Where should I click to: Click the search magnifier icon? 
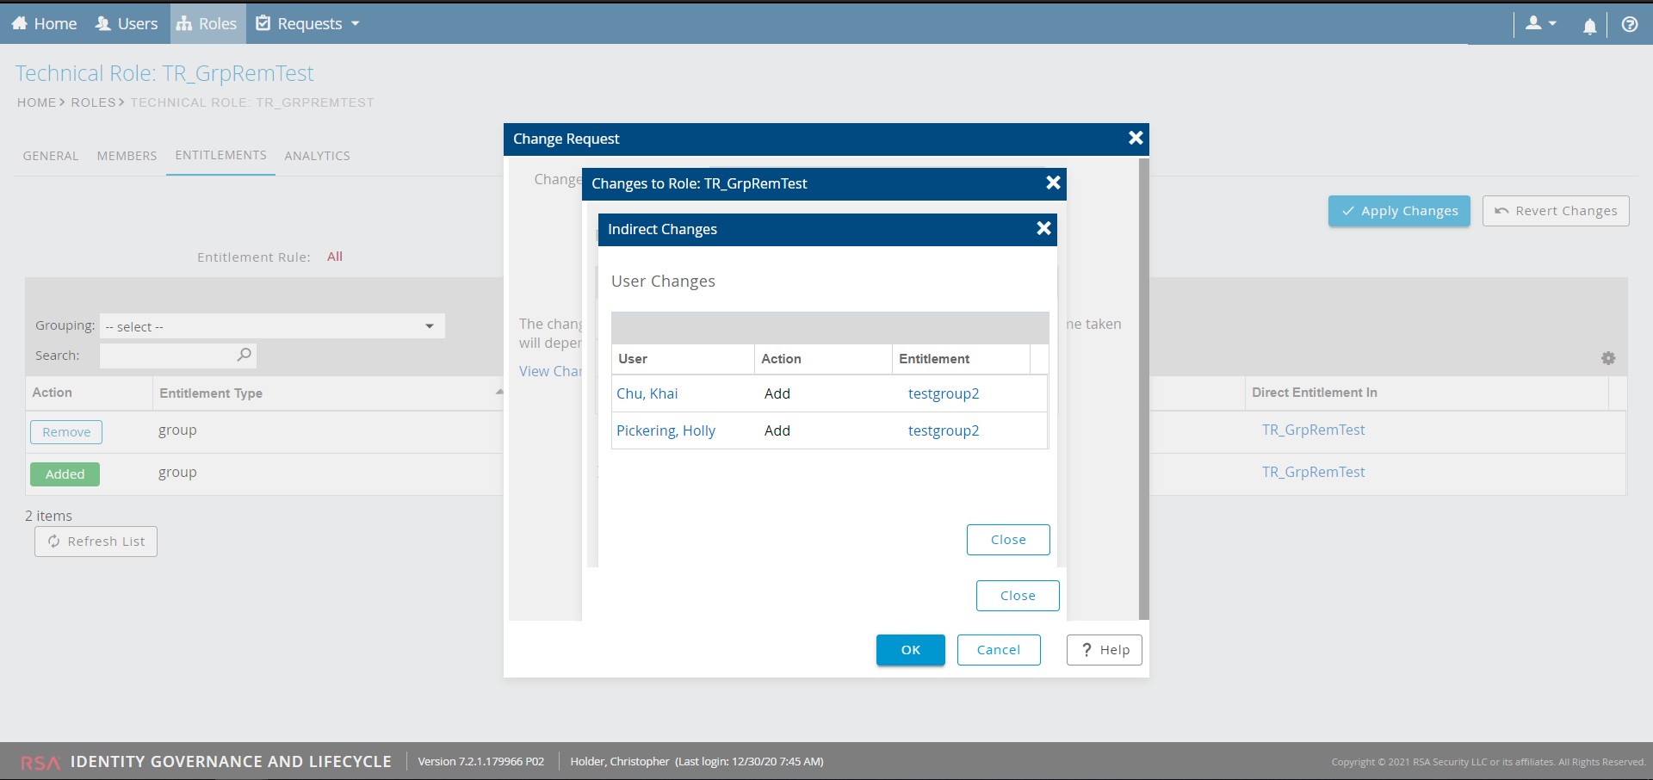point(245,355)
